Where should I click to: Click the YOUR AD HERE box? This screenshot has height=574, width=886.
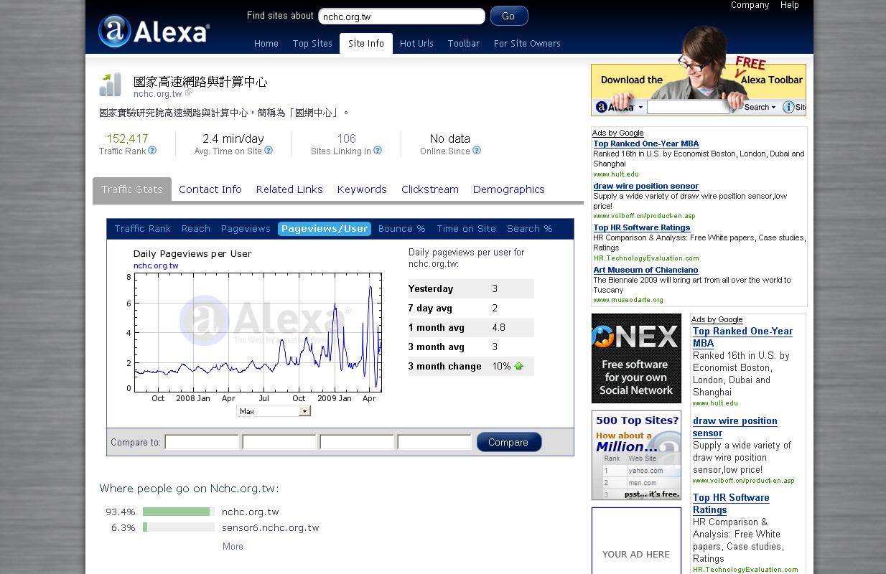(636, 541)
